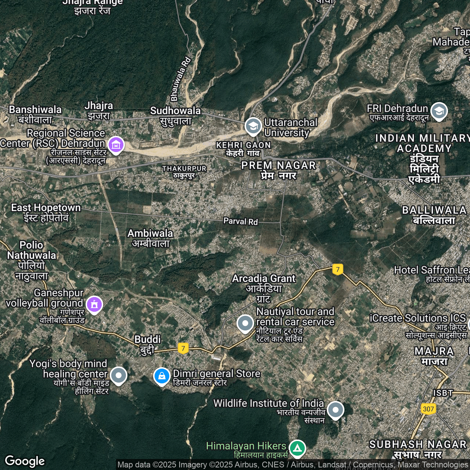Open Yogi's body mind healing center pin
The width and height of the screenshot is (470, 470).
pyautogui.click(x=118, y=375)
